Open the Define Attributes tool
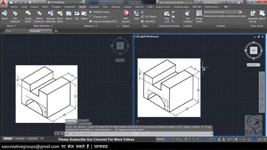This screenshot has height=150, width=267. point(39,16)
